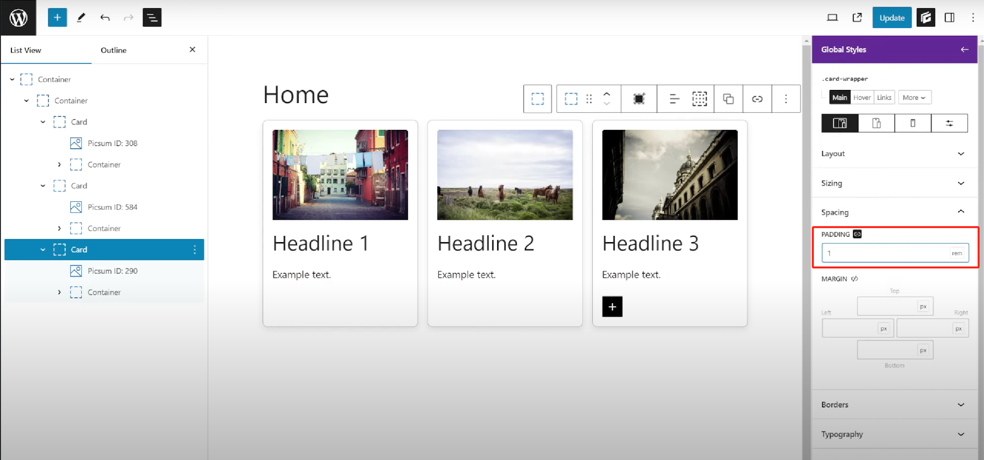Expand Container under Picsum ID: 308
Viewport: 984px width, 460px height.
pos(59,164)
